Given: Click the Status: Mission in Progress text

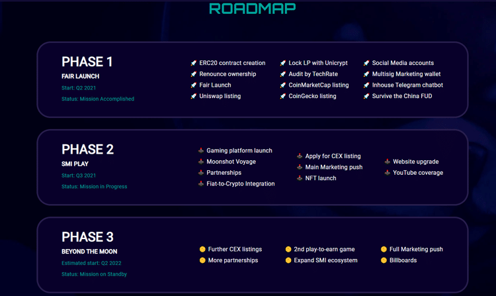Looking at the screenshot, I should coord(95,187).
